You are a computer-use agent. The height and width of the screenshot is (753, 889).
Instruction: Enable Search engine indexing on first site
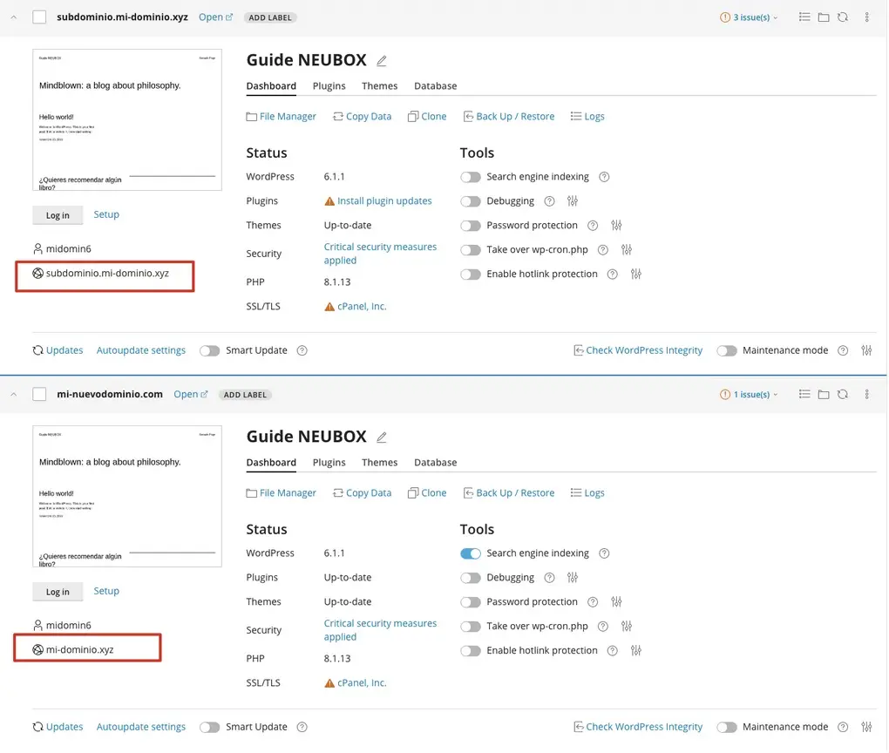click(x=470, y=177)
